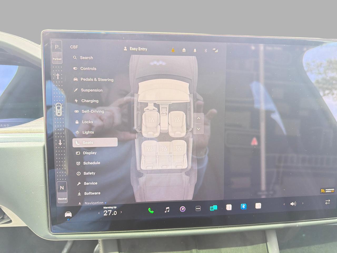Tap the Bluetooth status icon in header
337x253 pixels.
click(x=206, y=50)
